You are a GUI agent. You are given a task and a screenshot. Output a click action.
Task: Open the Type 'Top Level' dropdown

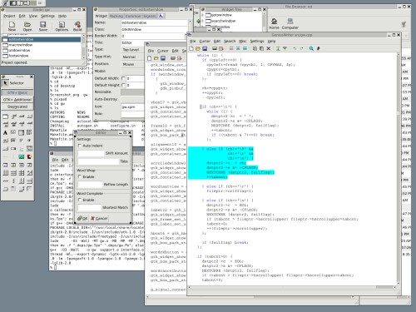tap(132, 50)
